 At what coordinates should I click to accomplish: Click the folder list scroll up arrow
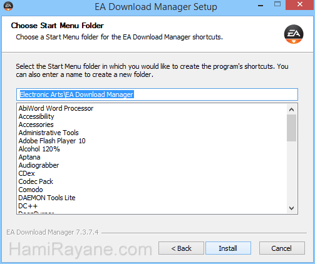[292, 109]
